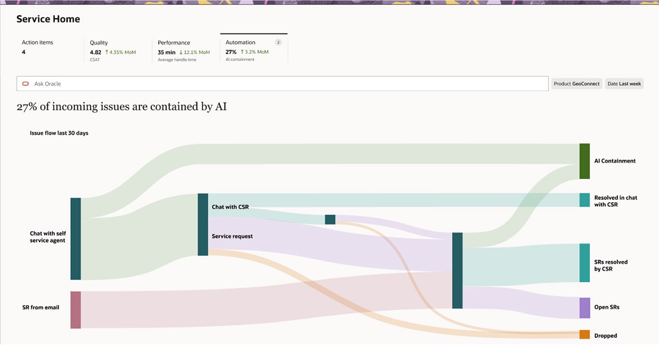
Task: Select the dark green AI Containment node
Action: click(584, 161)
